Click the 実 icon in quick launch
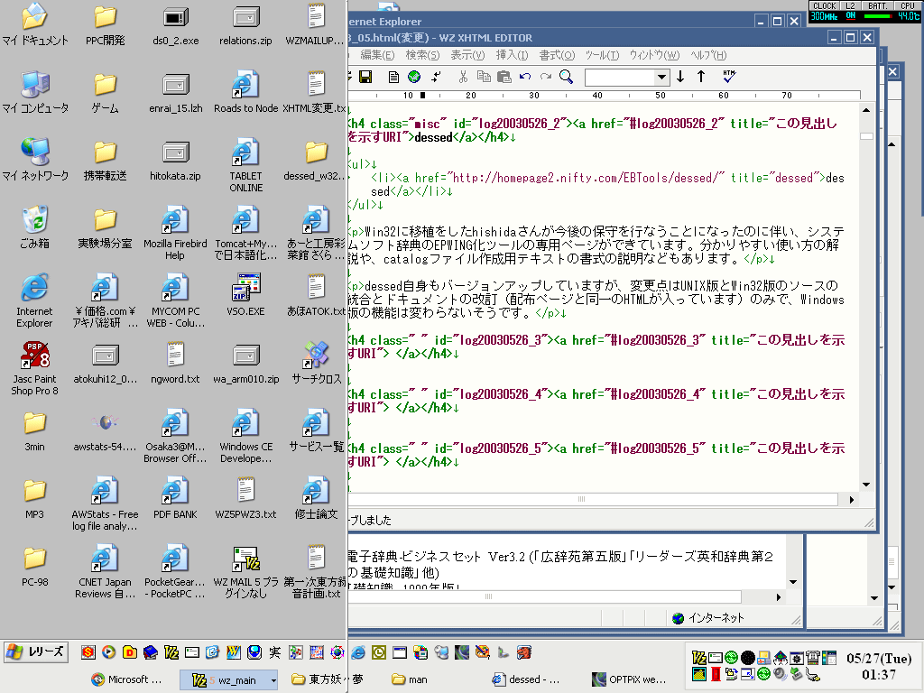The height and width of the screenshot is (693, 924). pyautogui.click(x=274, y=652)
